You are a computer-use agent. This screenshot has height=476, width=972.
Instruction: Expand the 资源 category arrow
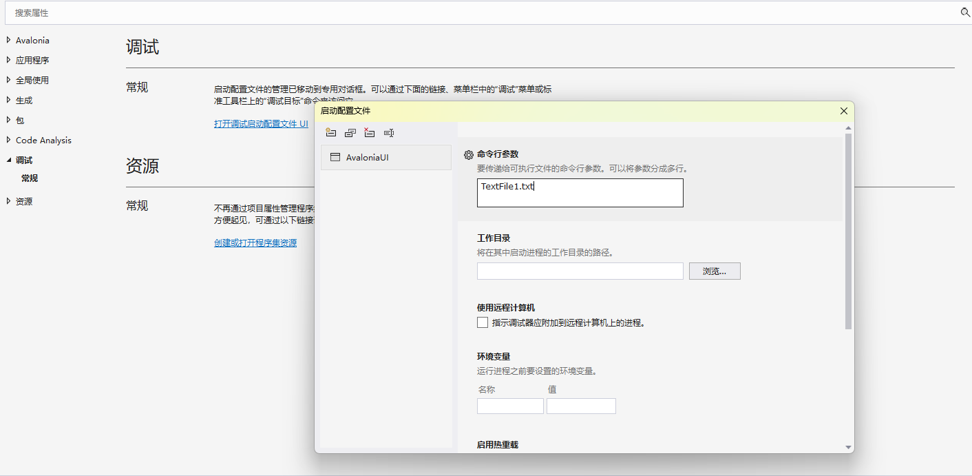8,201
